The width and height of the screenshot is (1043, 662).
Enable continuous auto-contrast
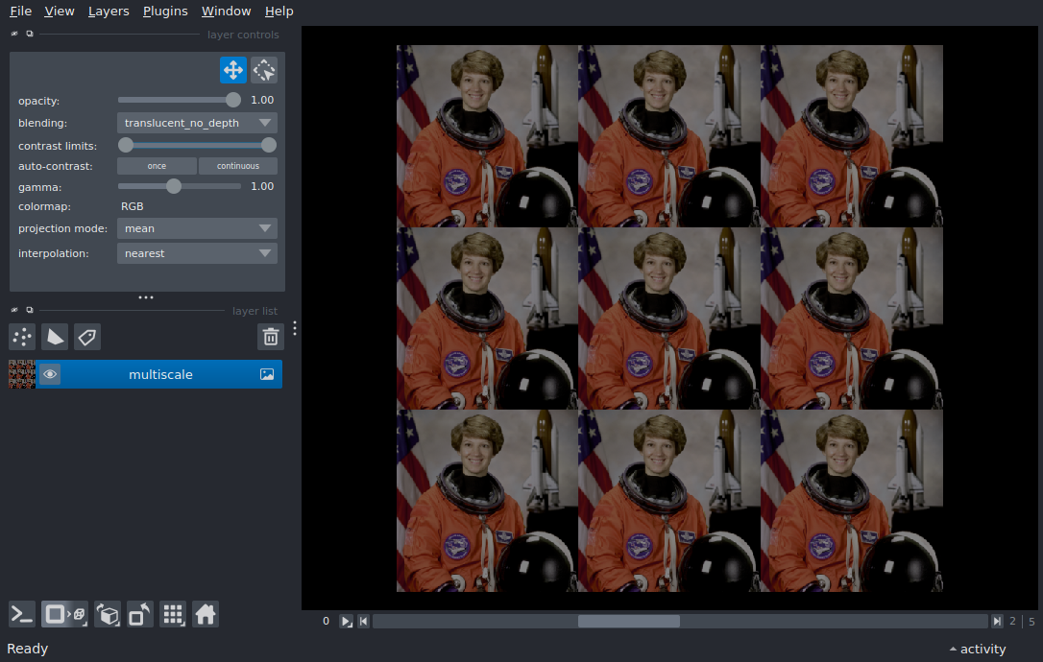click(237, 166)
